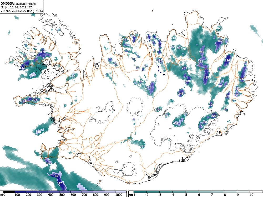This screenshot has width=263, height=197.
Task: Click the visibility value '179' in the Westfjords
Action: pyautogui.click(x=43, y=52)
